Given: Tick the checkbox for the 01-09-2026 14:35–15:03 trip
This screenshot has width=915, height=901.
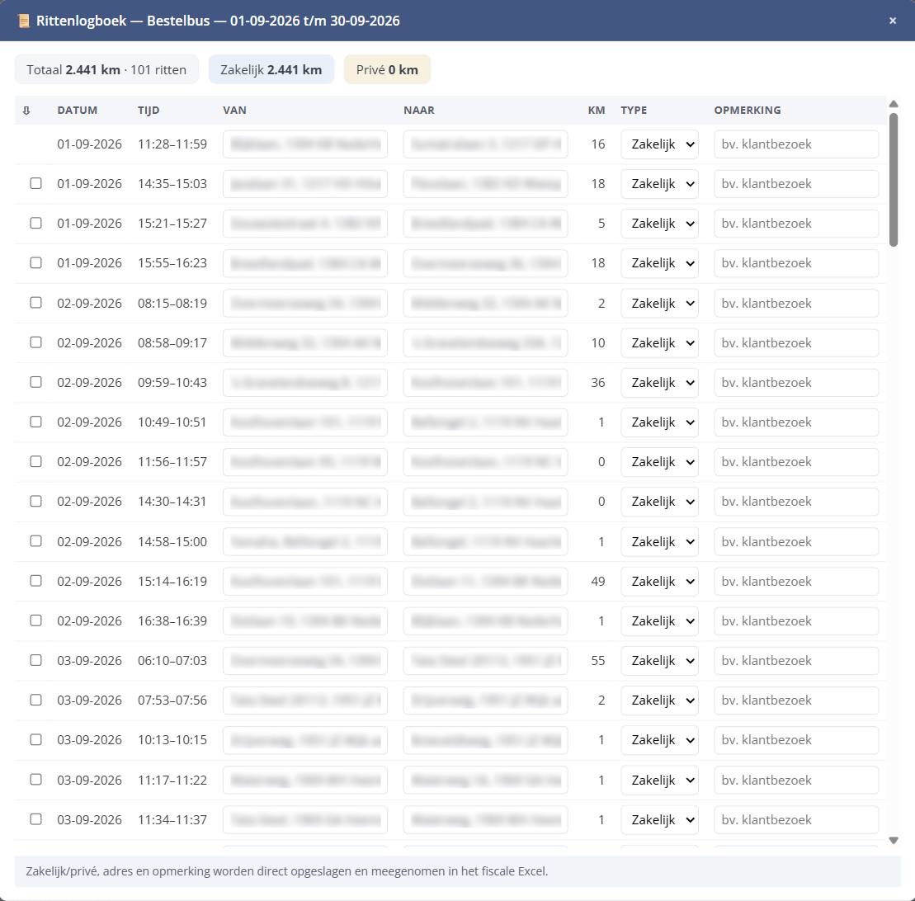Looking at the screenshot, I should (x=35, y=183).
